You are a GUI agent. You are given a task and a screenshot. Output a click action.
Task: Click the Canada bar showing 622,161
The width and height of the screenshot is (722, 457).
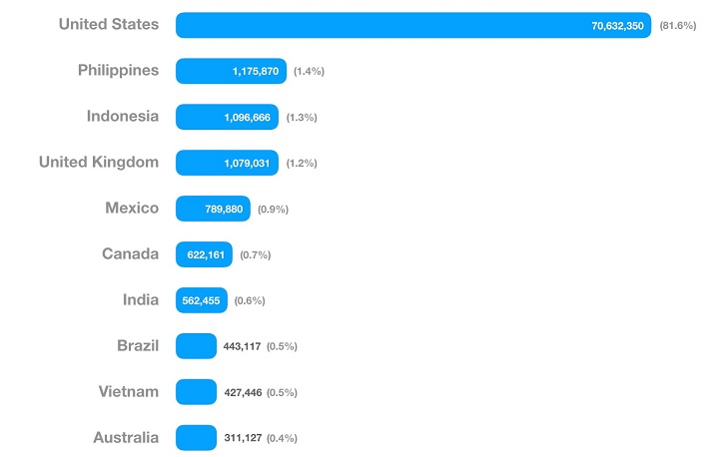tap(204, 254)
